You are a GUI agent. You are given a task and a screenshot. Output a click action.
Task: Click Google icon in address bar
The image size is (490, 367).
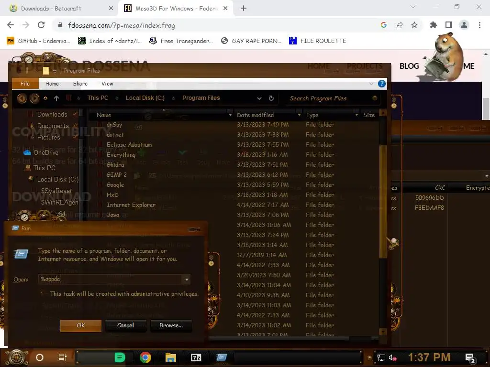[383, 25]
